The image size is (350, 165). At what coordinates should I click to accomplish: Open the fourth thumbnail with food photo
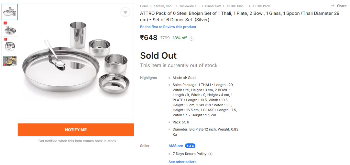tap(10, 61)
